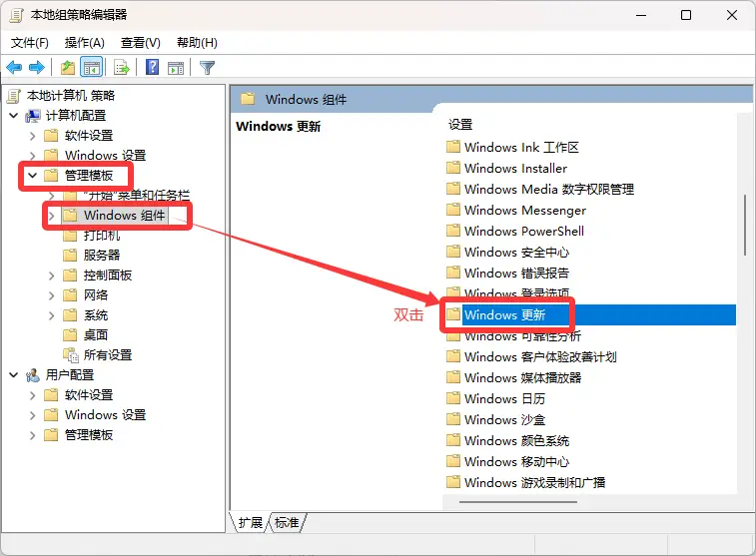Expand the 系统 tree node

[52, 315]
